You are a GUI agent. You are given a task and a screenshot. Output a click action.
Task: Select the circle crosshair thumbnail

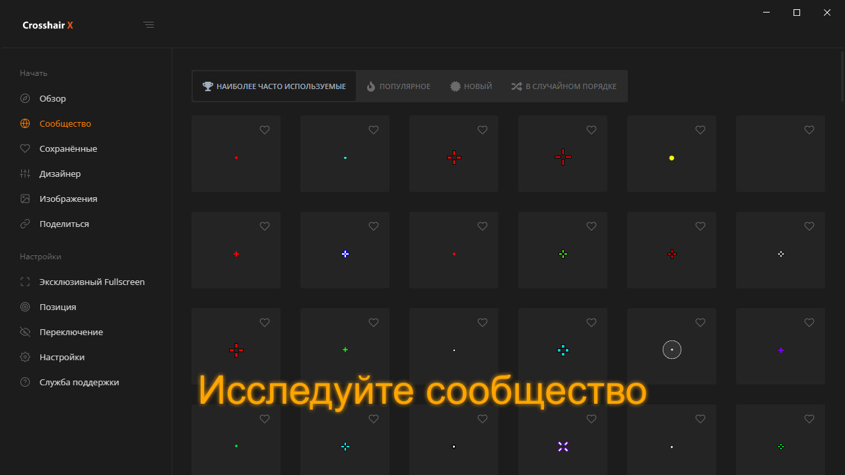(671, 350)
